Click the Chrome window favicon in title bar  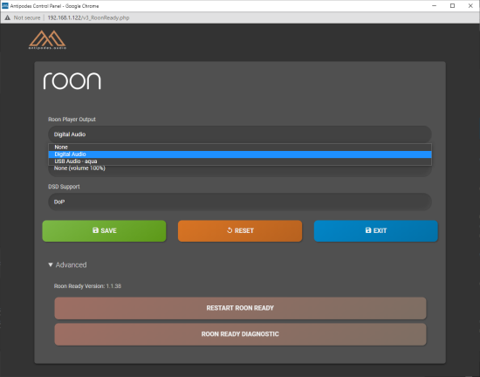(x=5, y=6)
